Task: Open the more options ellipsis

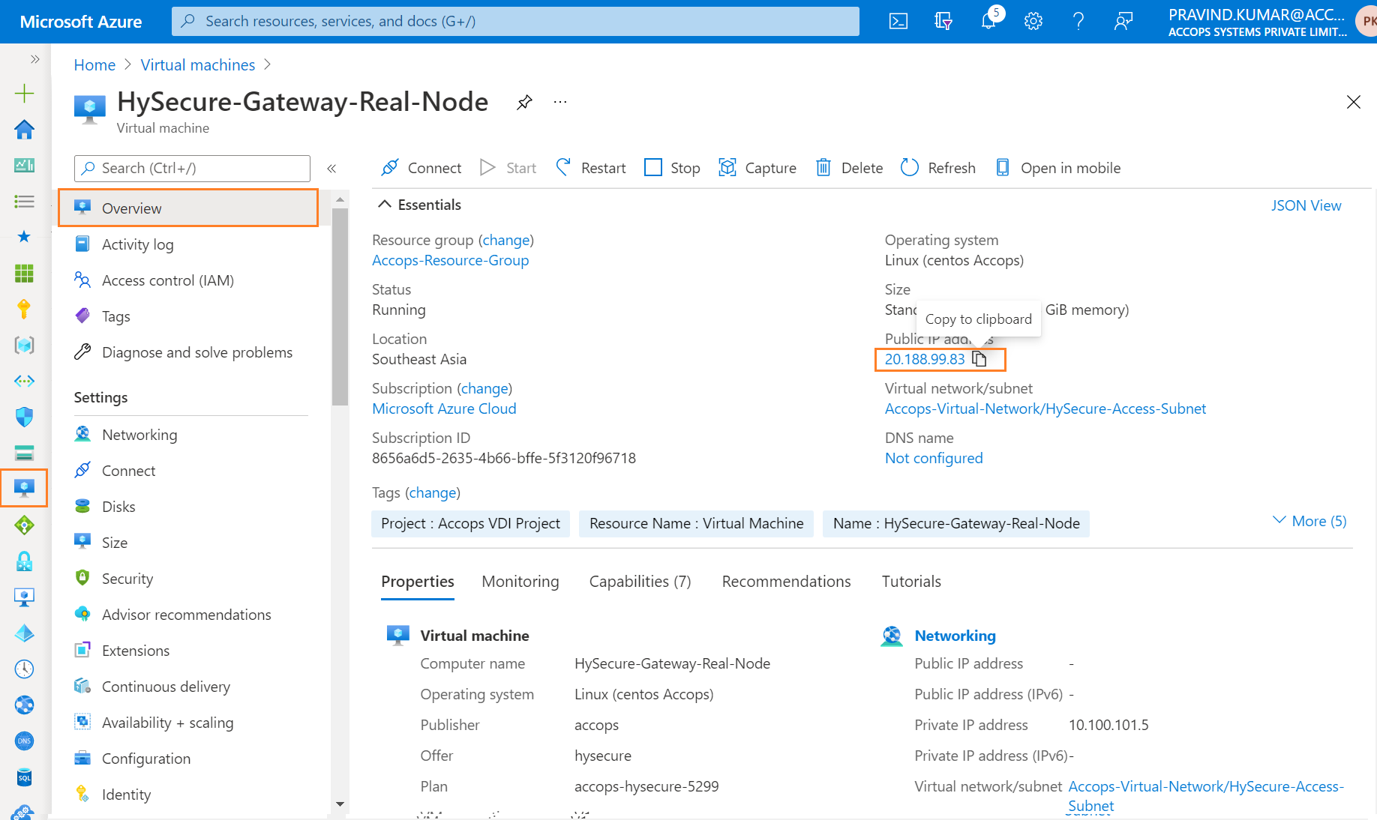Action: click(x=560, y=101)
